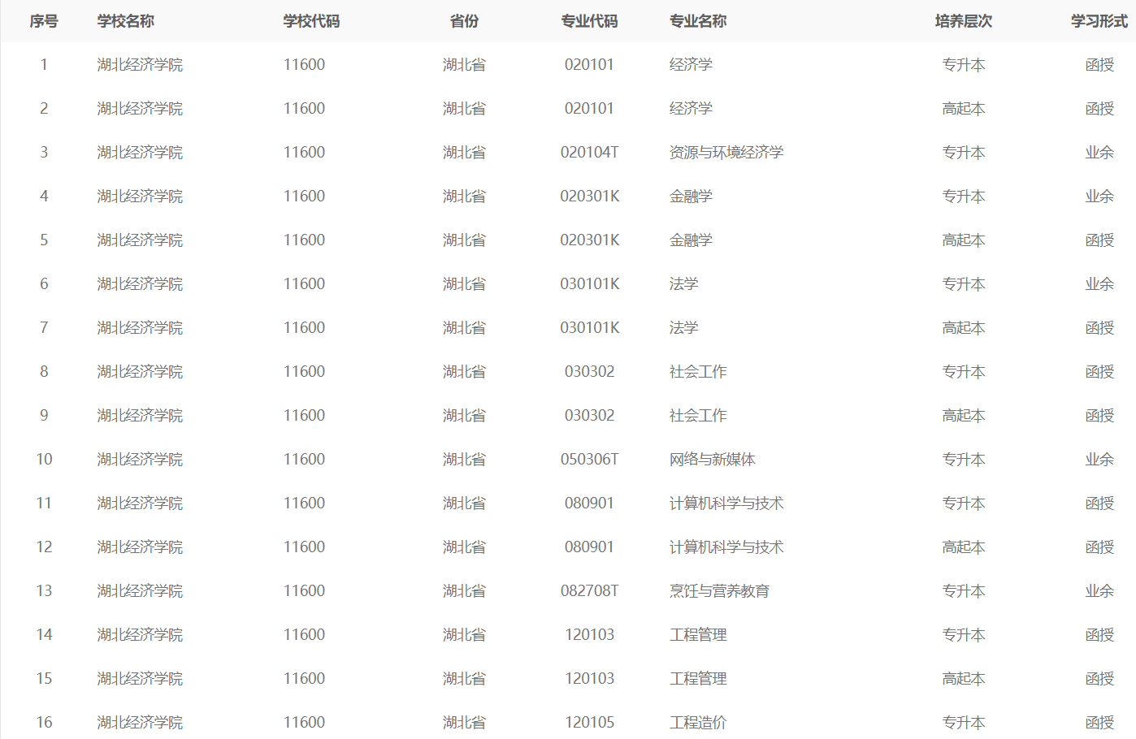The width and height of the screenshot is (1136, 739).
Task: Click 湖北经济学院 in row 1
Action: pyautogui.click(x=140, y=65)
